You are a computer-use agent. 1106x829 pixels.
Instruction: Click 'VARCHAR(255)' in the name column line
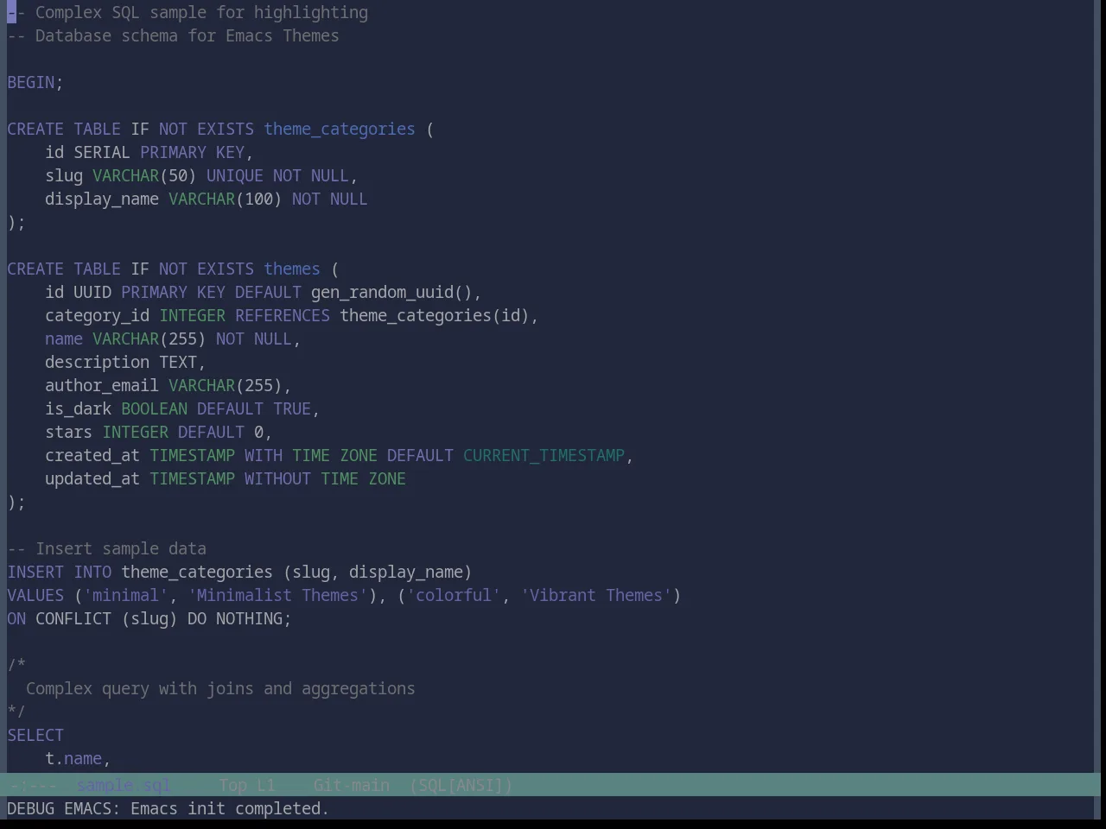click(149, 339)
